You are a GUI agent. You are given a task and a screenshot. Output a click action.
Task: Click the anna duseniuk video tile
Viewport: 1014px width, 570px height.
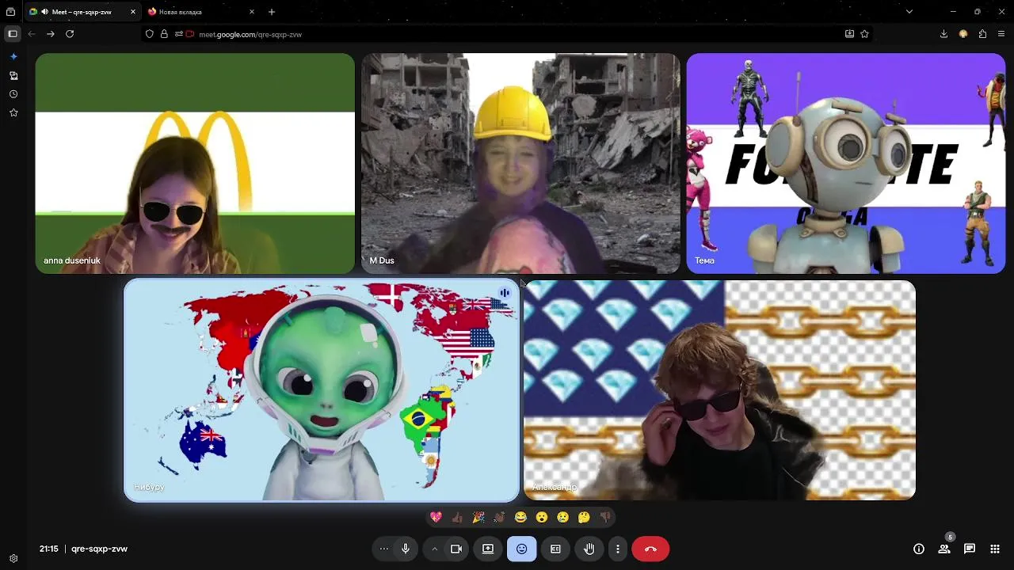pos(195,164)
